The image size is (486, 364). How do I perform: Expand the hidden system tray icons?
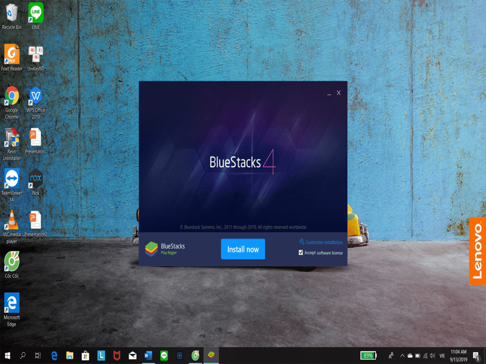402,355
